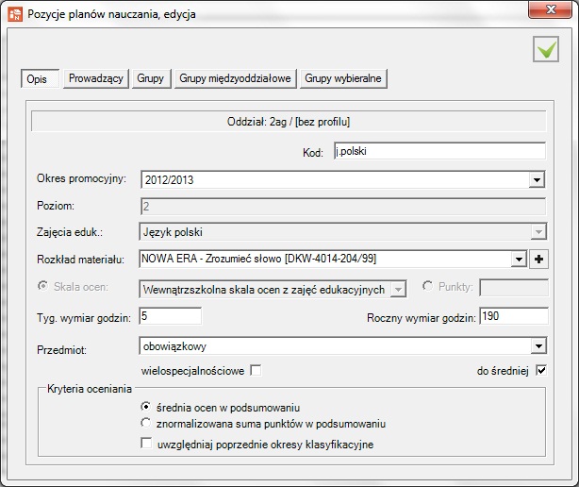
Task: Add new rozkład materiału with plus button
Action: pyautogui.click(x=538, y=259)
